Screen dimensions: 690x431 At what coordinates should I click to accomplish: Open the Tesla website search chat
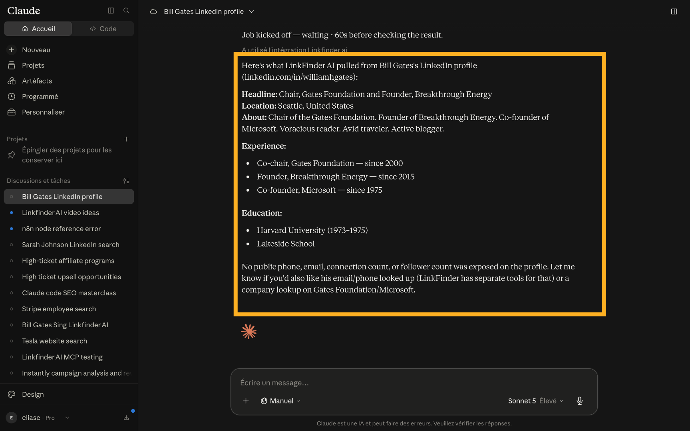coord(69,341)
